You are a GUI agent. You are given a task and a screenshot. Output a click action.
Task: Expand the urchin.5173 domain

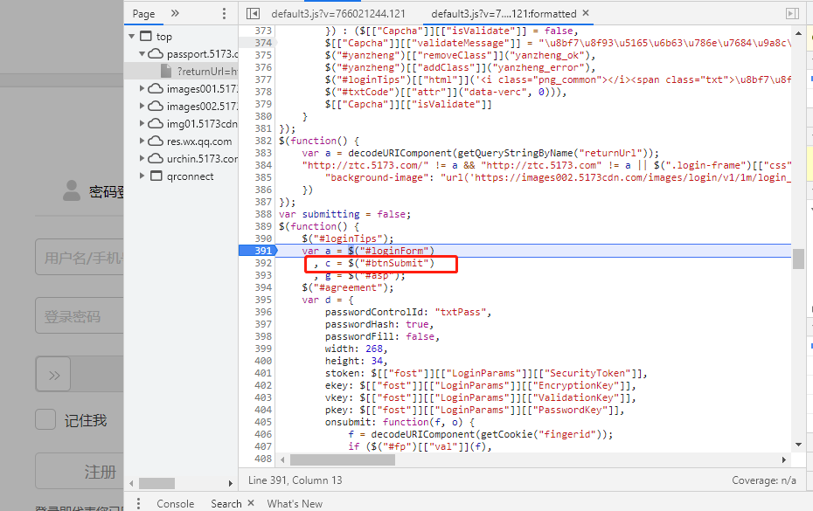[142, 159]
